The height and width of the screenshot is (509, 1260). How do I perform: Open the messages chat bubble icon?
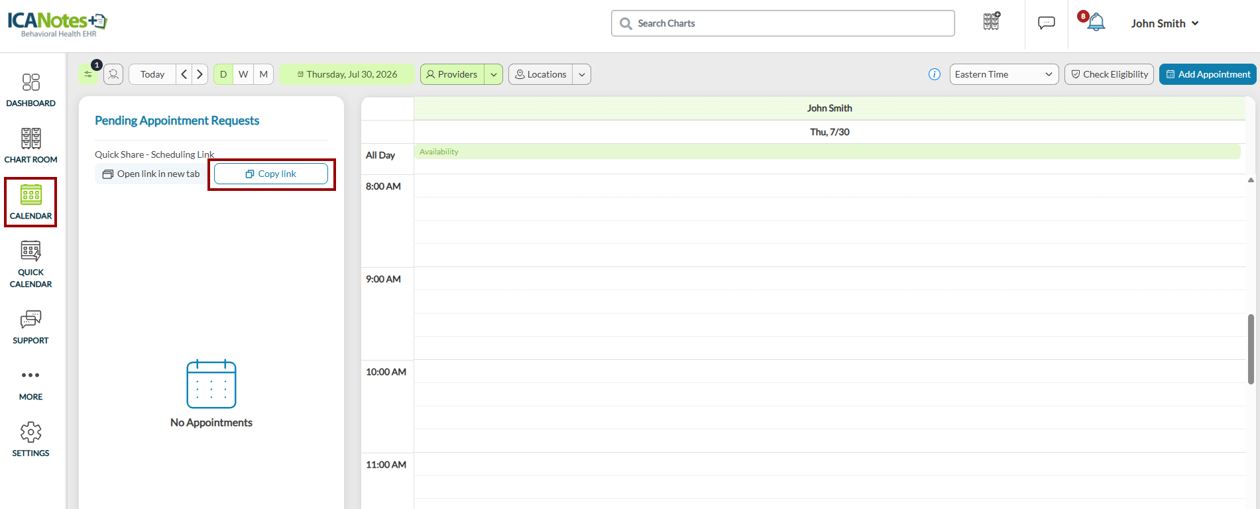1046,23
